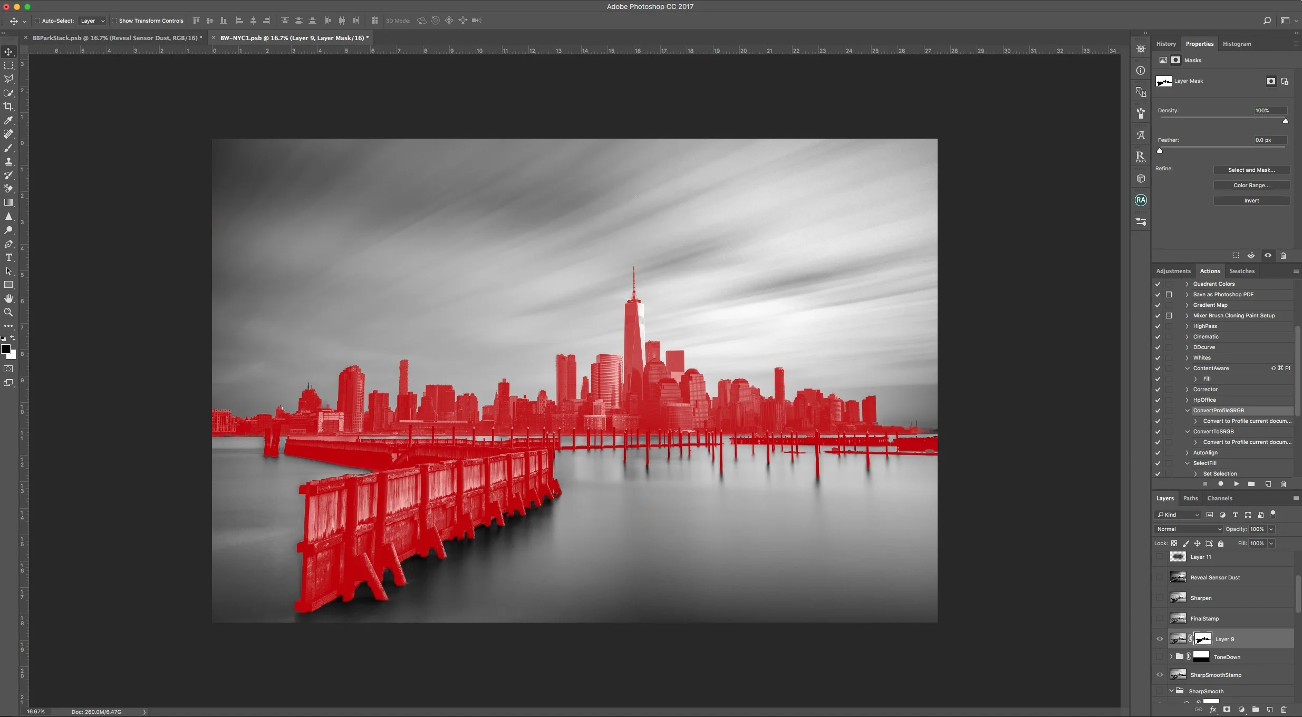Select the Pen tool
The height and width of the screenshot is (717, 1302).
coord(8,244)
